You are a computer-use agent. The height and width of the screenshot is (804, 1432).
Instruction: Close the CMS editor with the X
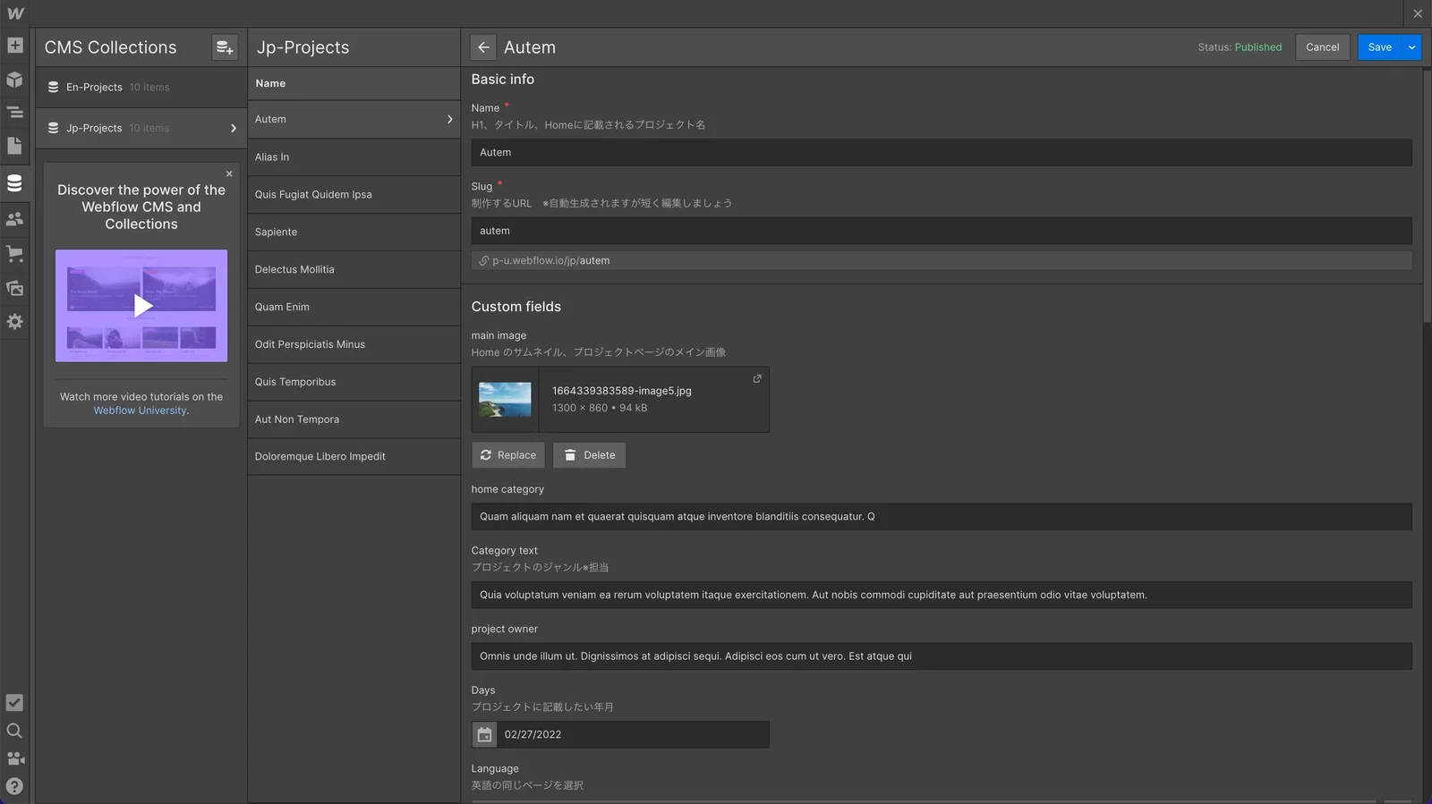1418,13
